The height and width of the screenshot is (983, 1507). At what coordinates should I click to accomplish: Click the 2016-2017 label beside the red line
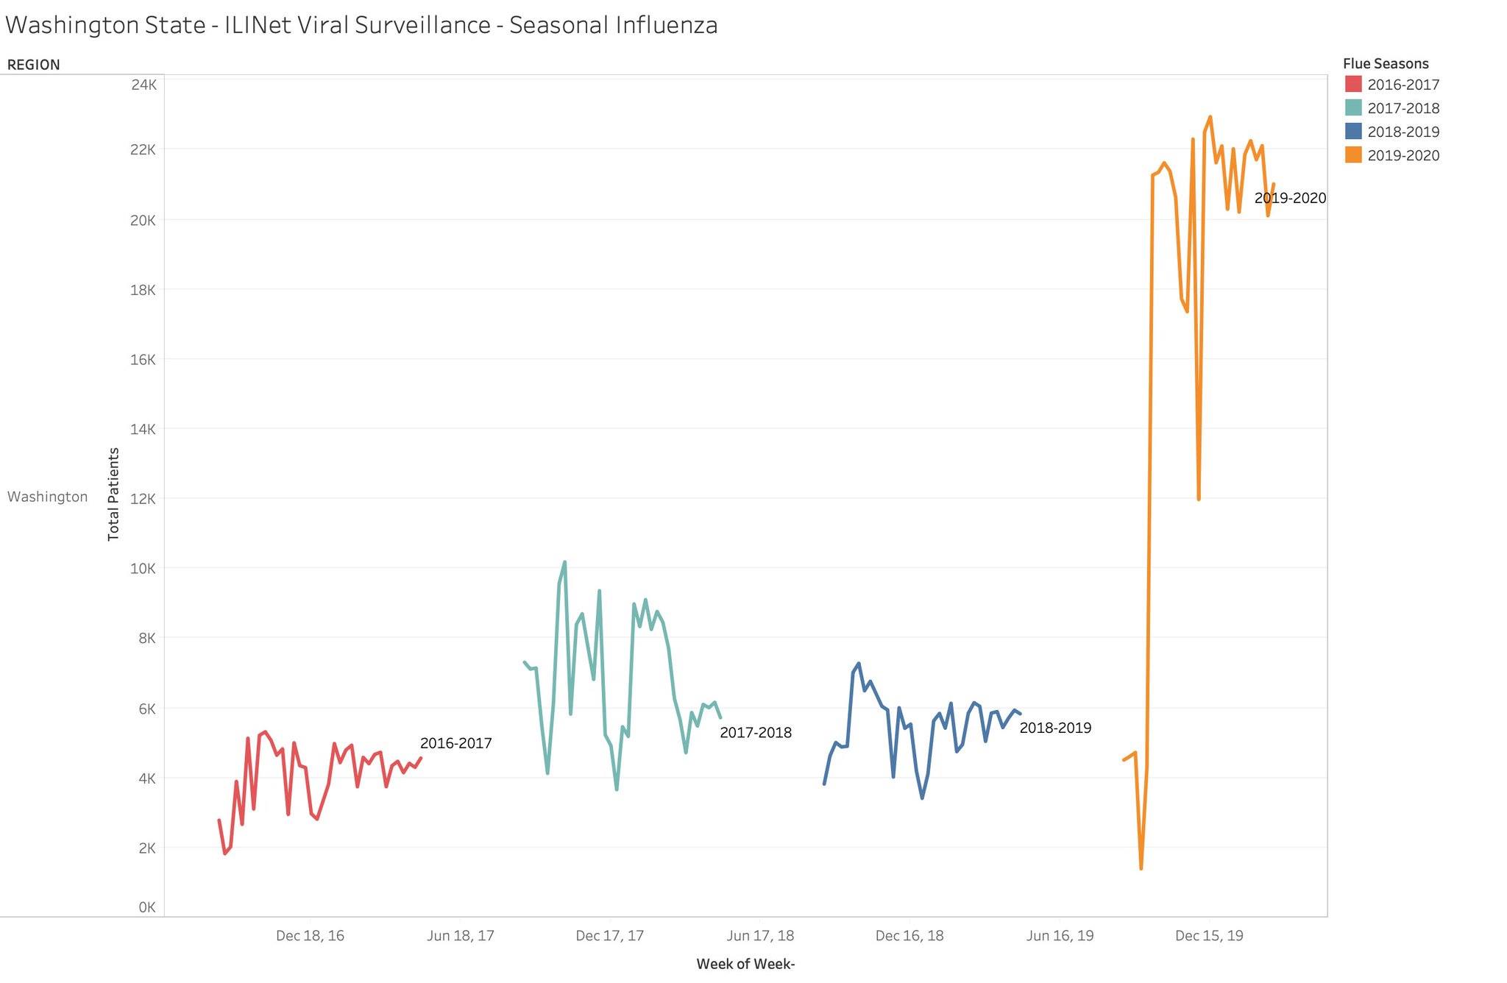pos(455,743)
